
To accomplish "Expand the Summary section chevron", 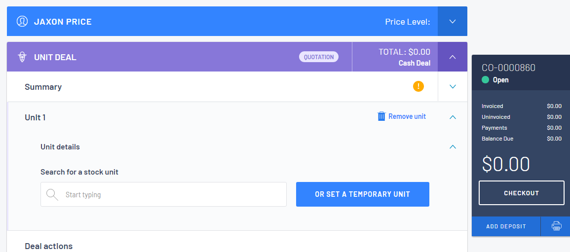I will pos(453,87).
